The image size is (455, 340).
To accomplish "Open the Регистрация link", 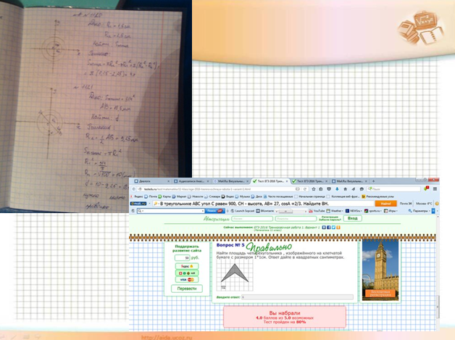I will 330,217.
